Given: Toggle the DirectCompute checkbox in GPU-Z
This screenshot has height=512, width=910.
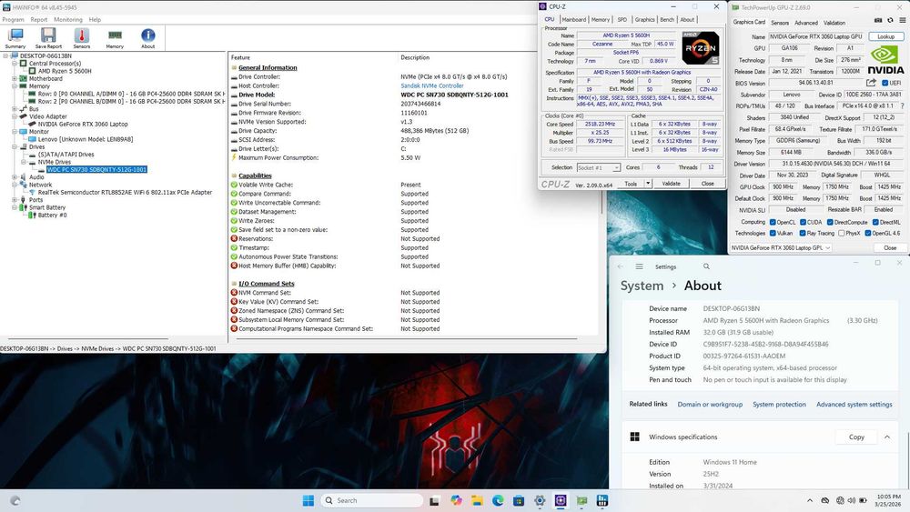Looking at the screenshot, I should click(x=830, y=222).
